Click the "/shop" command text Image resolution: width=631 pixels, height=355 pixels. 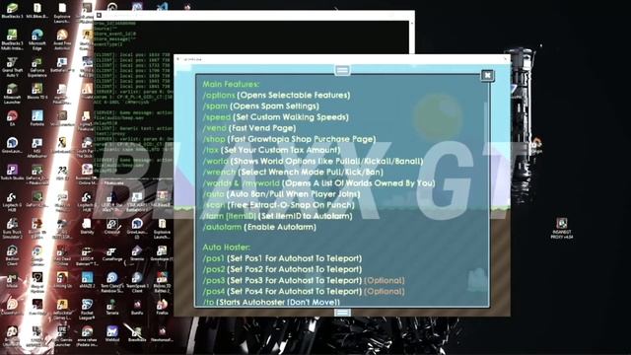coord(214,139)
